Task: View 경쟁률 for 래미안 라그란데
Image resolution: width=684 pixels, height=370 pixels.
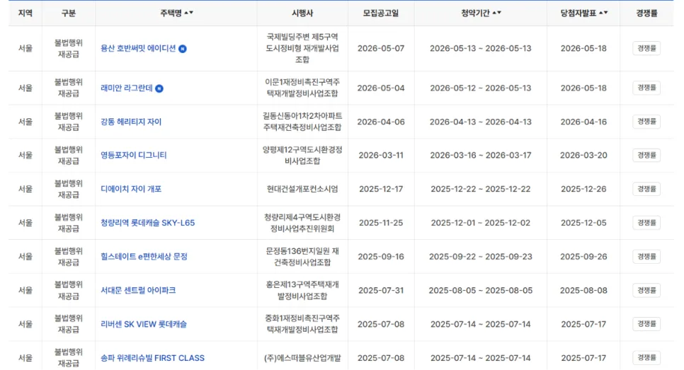Action: pos(646,88)
